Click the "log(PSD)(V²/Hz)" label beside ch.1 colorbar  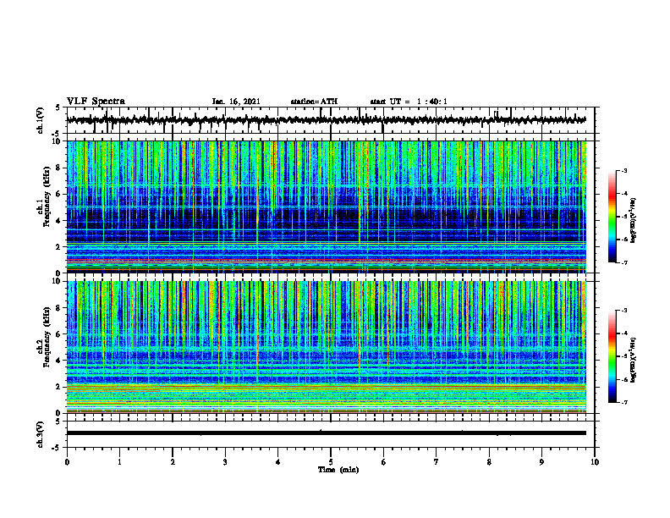coord(633,221)
